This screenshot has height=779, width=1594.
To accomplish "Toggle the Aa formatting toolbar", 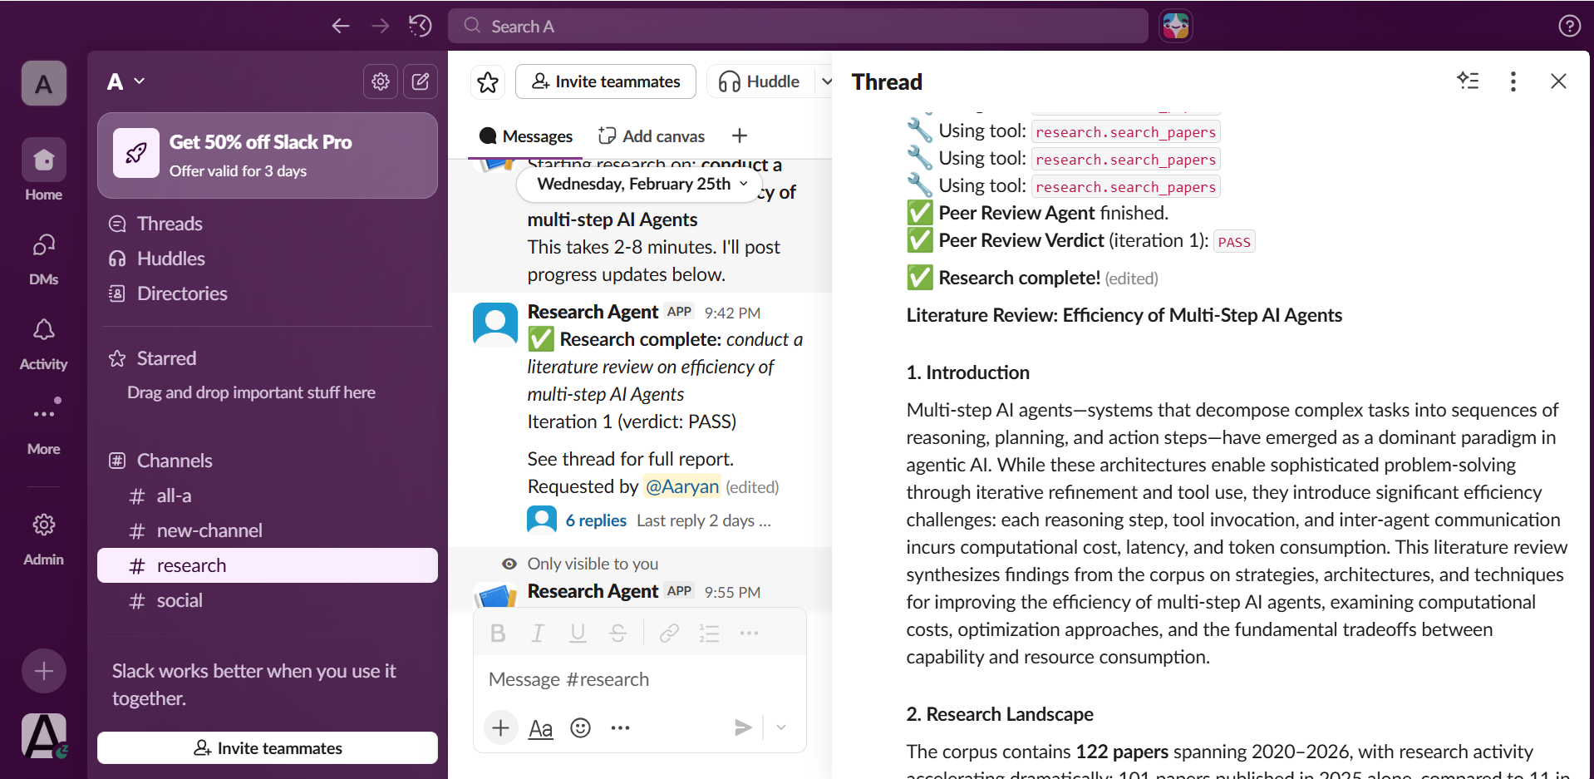I will pos(540,728).
